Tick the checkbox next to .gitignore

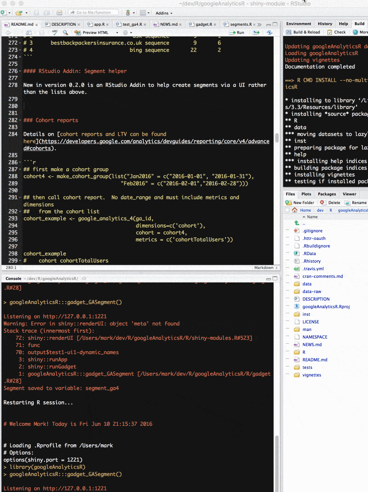pos(287,231)
